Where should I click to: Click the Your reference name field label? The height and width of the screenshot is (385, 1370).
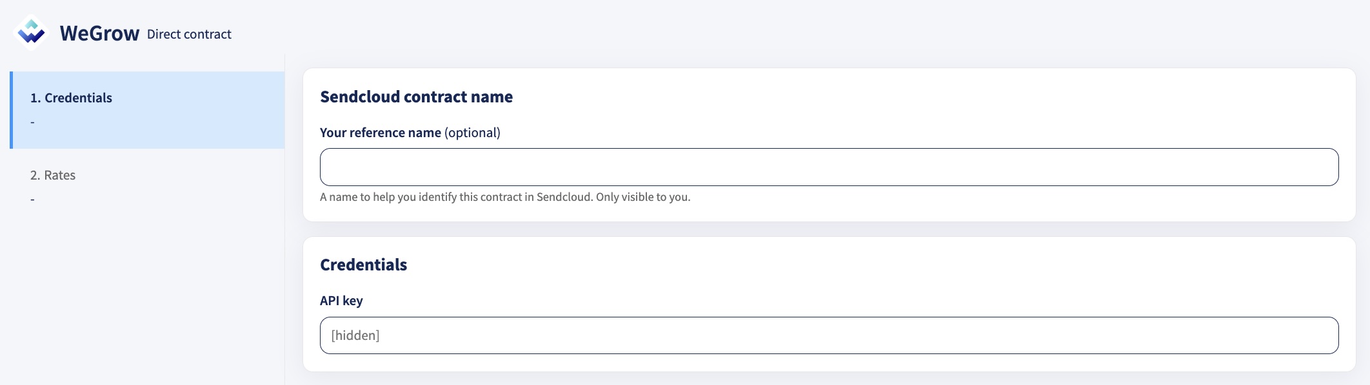(381, 133)
